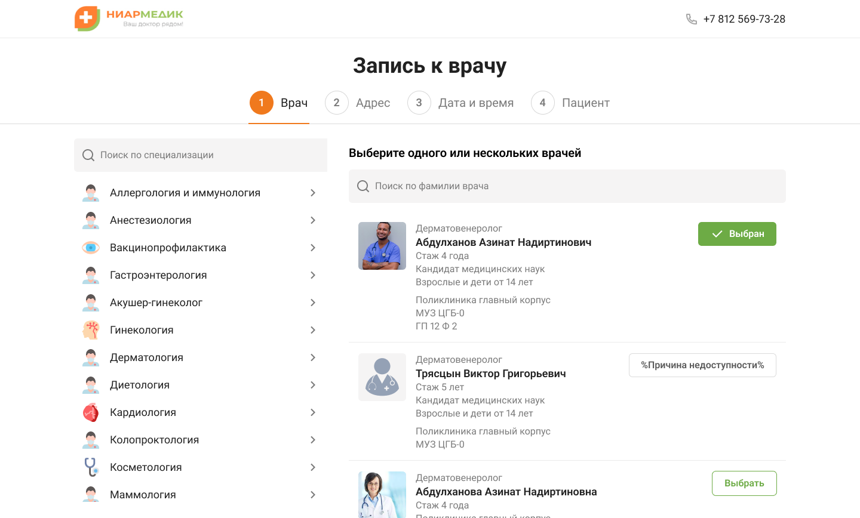
Task: Deselect doctor via the green Выбран button
Action: point(737,234)
